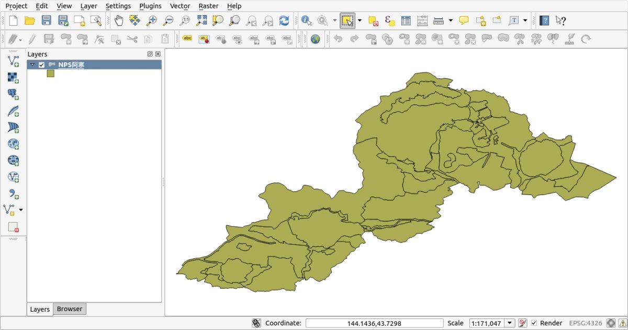
Task: Open the new print composer icon
Action: point(80,20)
